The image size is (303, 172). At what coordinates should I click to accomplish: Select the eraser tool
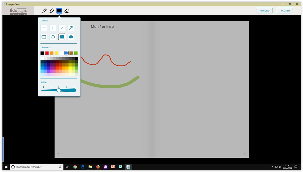(67, 11)
